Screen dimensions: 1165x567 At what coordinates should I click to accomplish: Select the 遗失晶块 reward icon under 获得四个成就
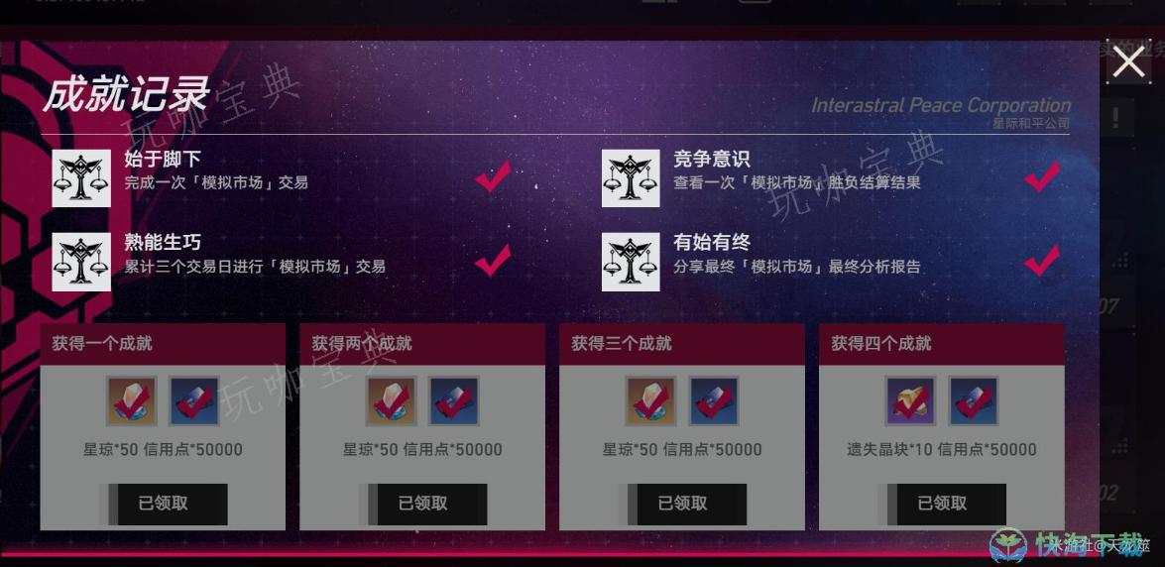(x=910, y=401)
